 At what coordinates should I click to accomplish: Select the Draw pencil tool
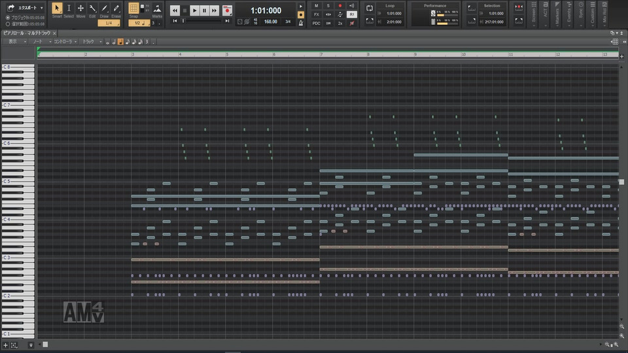coord(104,8)
